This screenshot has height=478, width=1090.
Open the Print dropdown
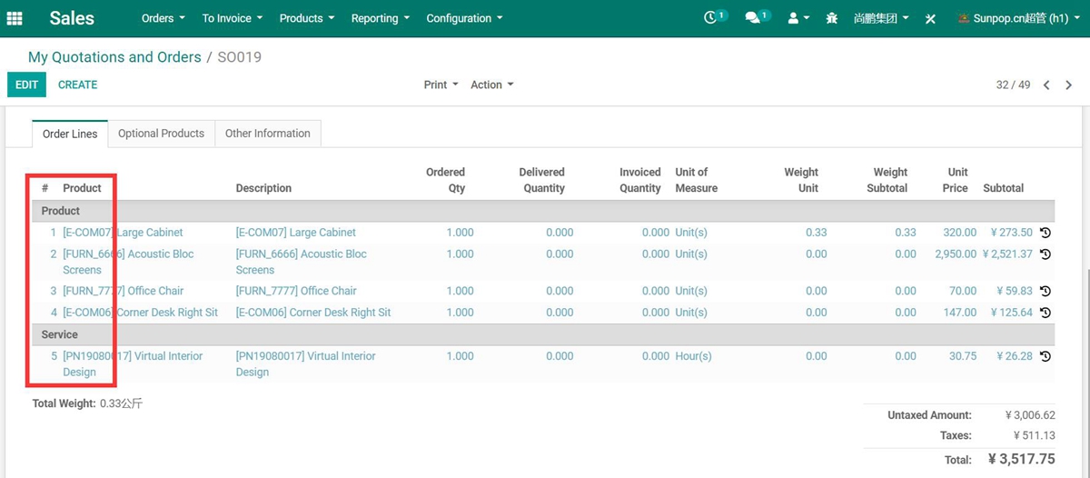[x=441, y=85]
